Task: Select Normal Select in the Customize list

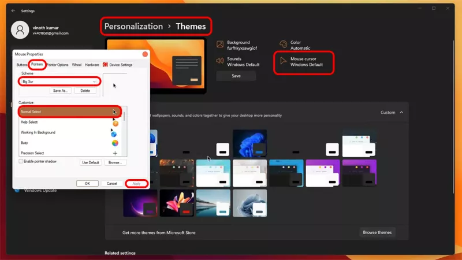Action: 70,112
